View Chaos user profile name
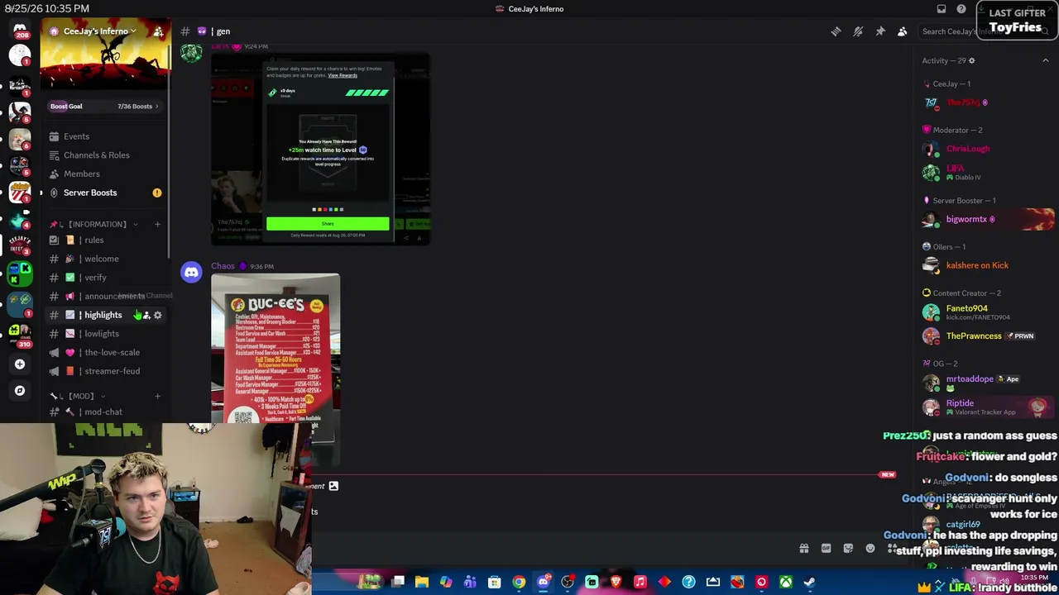1059x595 pixels. tap(223, 266)
